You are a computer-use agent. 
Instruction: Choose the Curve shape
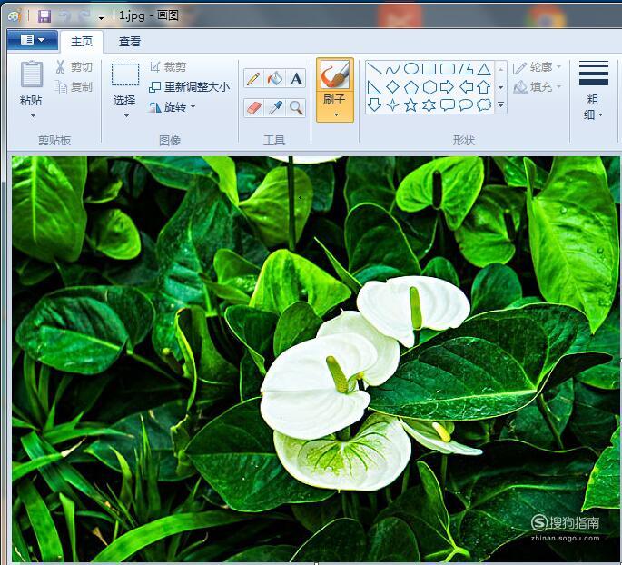[392, 69]
